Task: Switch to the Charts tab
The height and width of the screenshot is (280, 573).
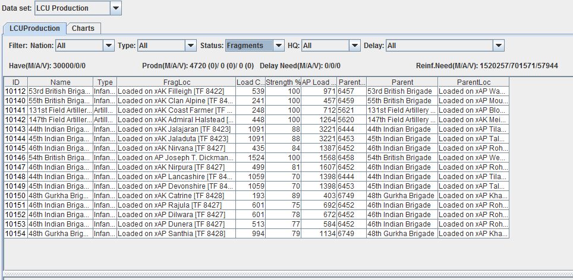Action: [x=83, y=28]
